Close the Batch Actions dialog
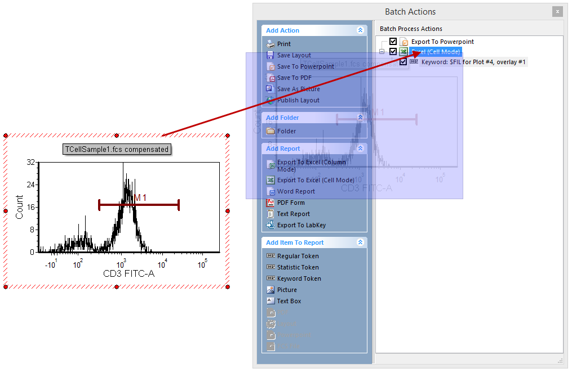The image size is (572, 373). [x=557, y=11]
